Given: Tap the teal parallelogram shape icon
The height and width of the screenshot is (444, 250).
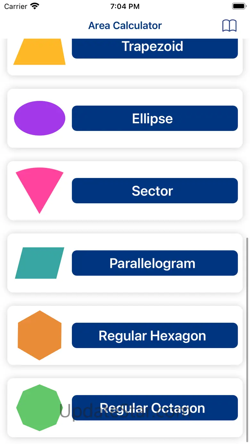Looking at the screenshot, I should point(39,263).
